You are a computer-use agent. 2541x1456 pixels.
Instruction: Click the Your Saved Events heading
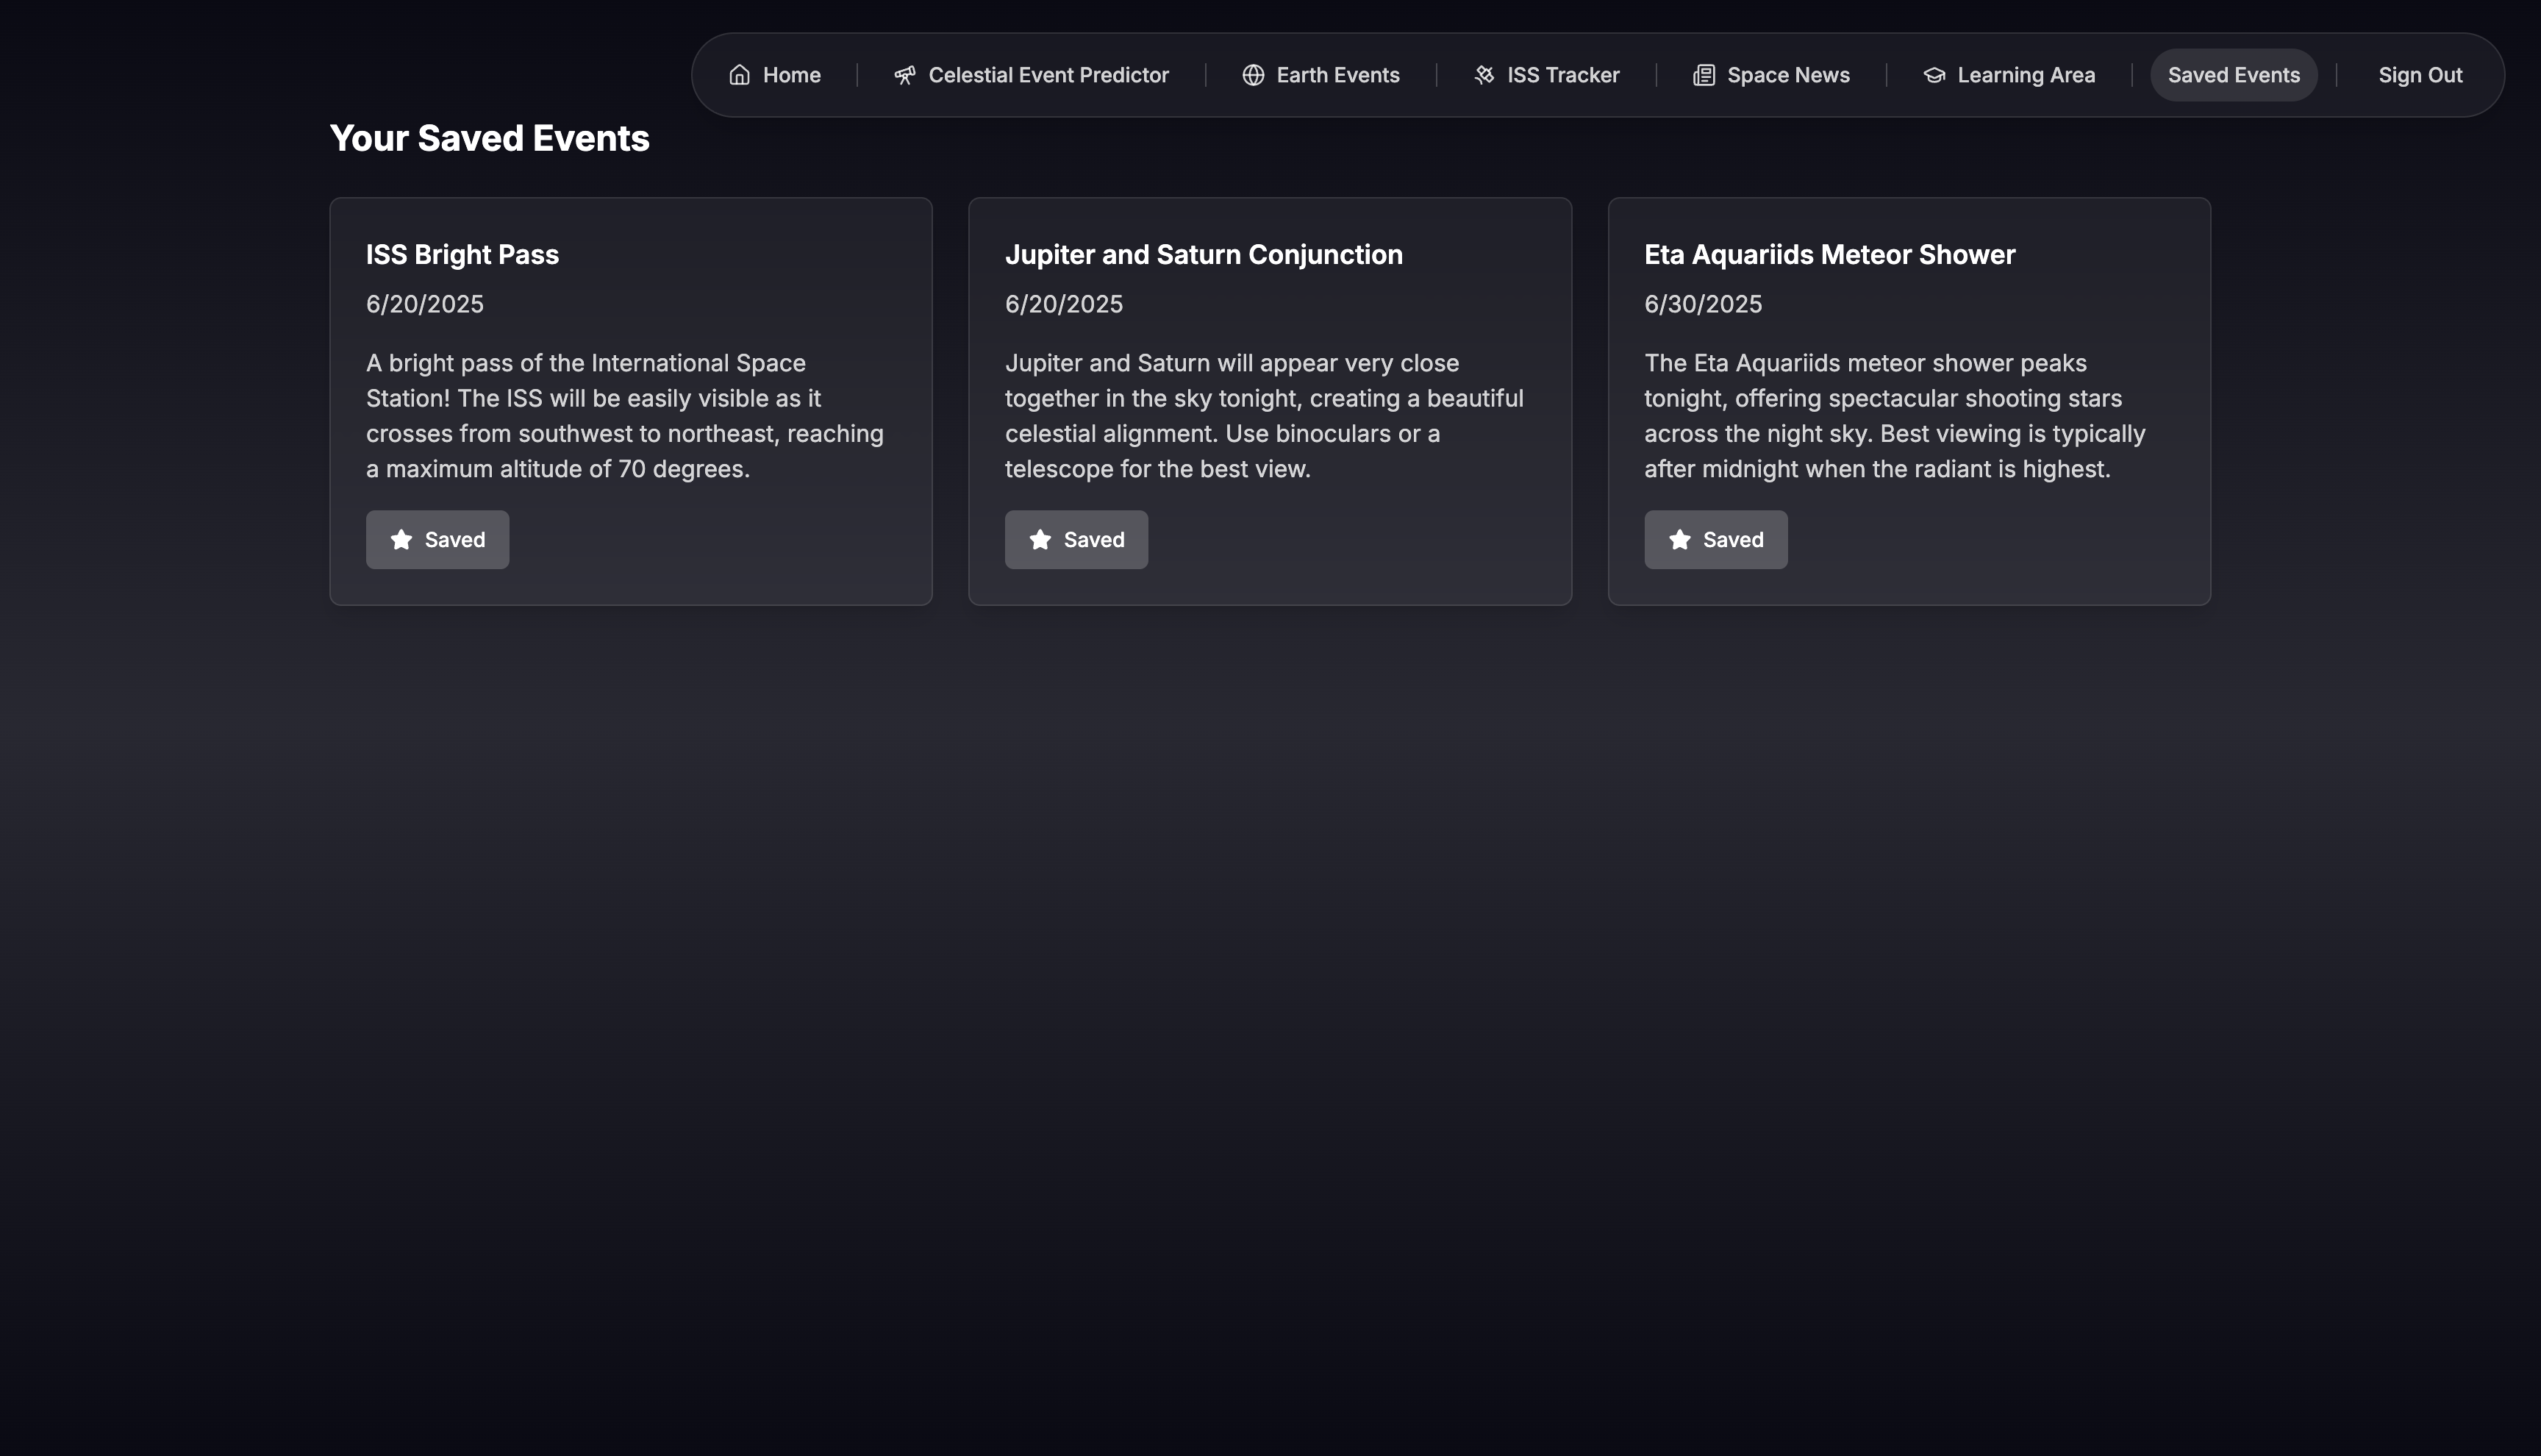coord(489,138)
